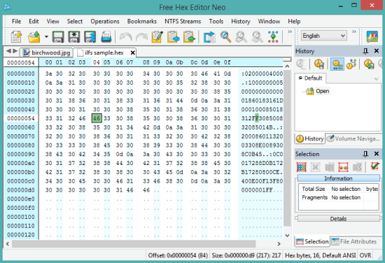Image resolution: width=385 pixels, height=263 pixels.
Task: Open the File menu
Action: point(17,22)
